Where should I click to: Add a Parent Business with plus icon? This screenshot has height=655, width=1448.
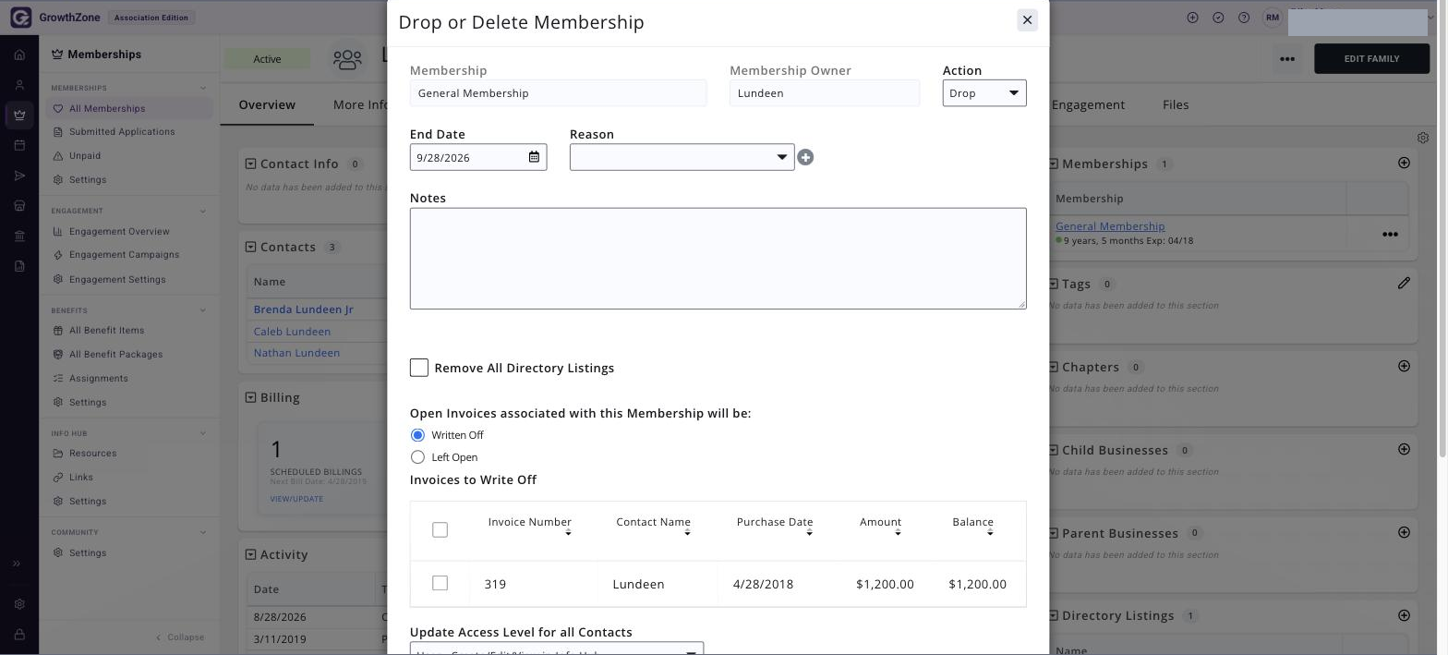(1404, 532)
